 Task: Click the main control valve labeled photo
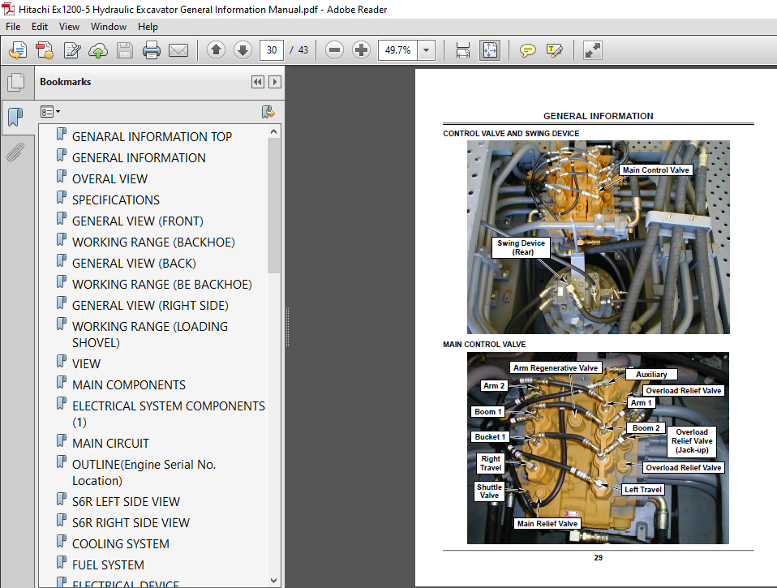[x=598, y=448]
